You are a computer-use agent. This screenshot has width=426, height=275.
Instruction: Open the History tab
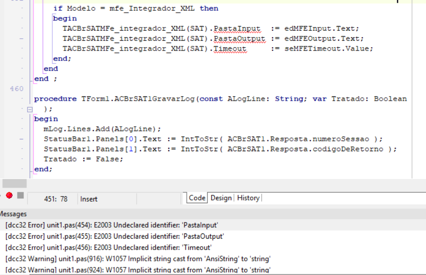coord(248,198)
